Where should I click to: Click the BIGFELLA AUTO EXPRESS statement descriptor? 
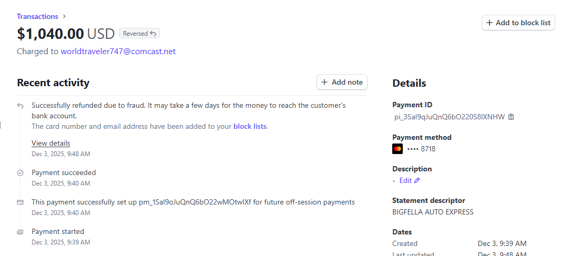tap(433, 212)
